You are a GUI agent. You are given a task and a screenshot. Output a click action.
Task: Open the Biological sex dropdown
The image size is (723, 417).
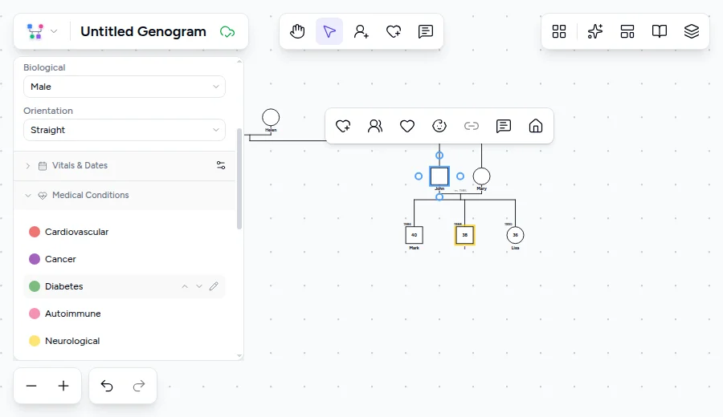coord(125,87)
